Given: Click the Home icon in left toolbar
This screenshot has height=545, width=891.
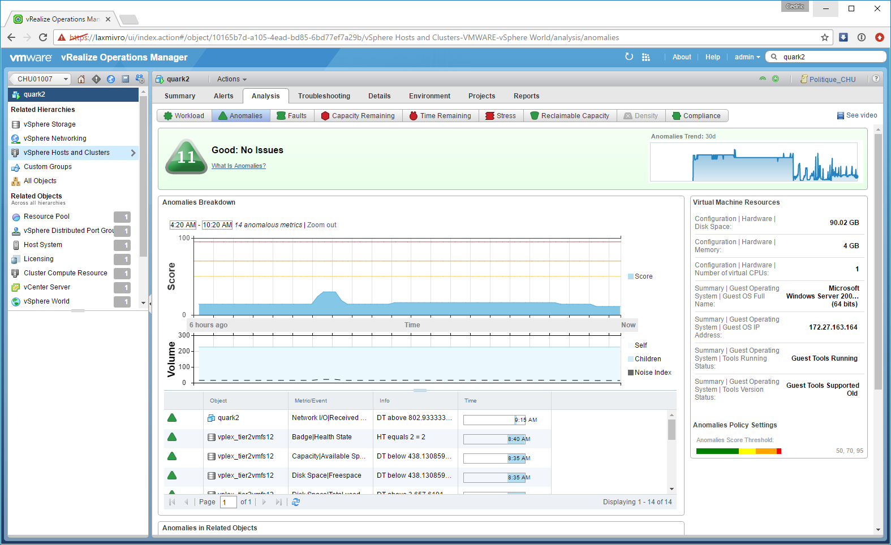Looking at the screenshot, I should (x=81, y=79).
